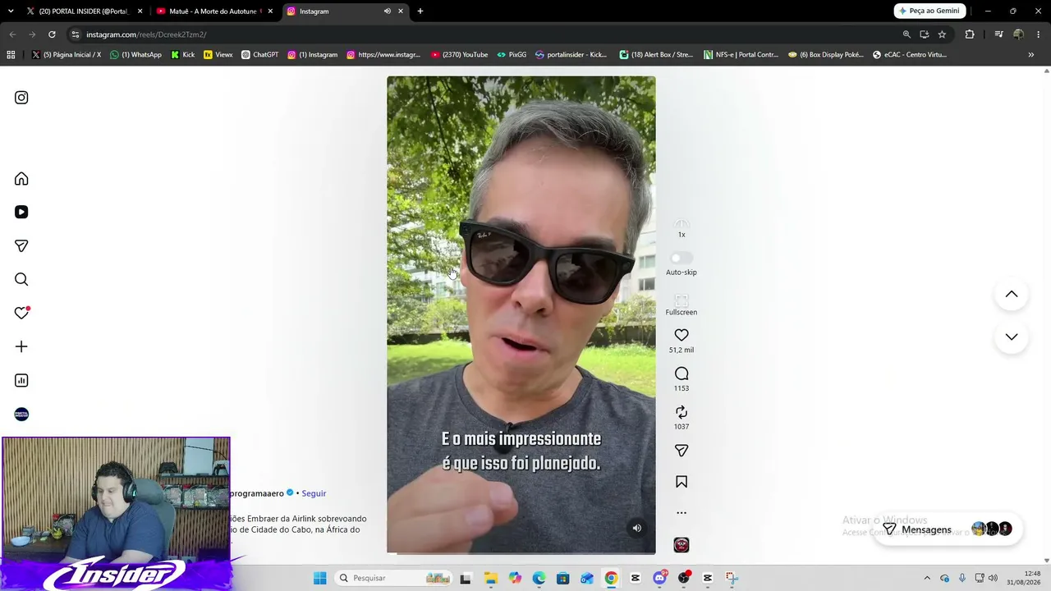The image size is (1051, 591).
Task: Open the Chrome apps grid in bookmarks bar
Action: pyautogui.click(x=11, y=55)
